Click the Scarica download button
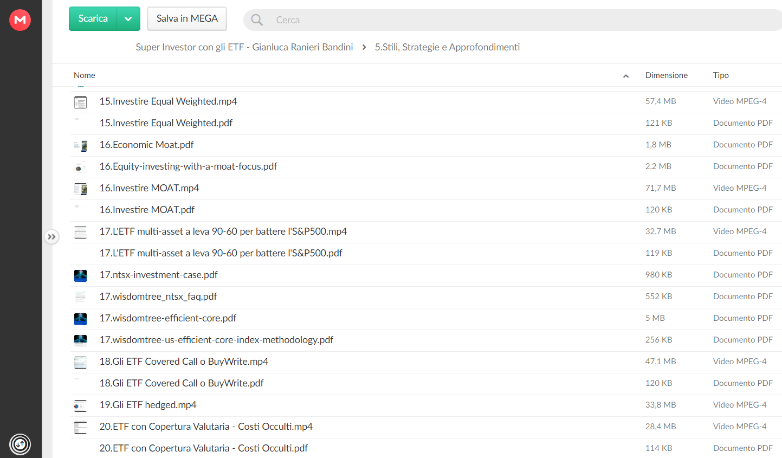782x458 pixels. pyautogui.click(x=93, y=18)
